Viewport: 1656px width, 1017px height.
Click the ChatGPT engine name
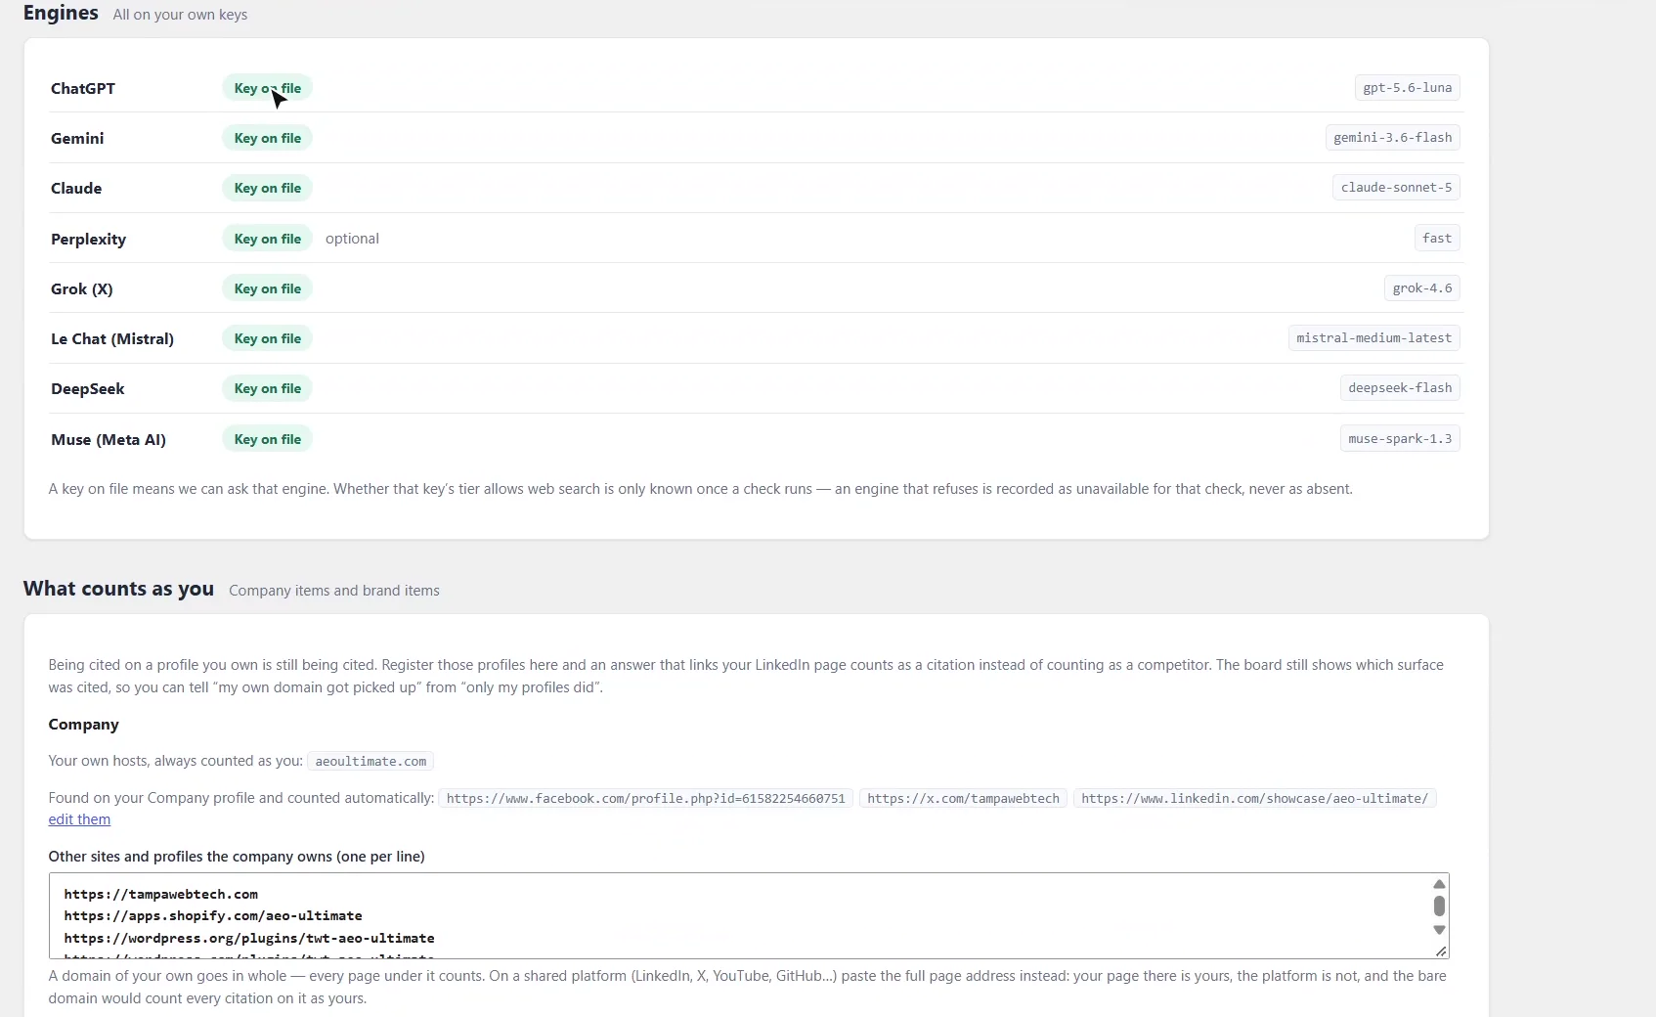pos(83,88)
